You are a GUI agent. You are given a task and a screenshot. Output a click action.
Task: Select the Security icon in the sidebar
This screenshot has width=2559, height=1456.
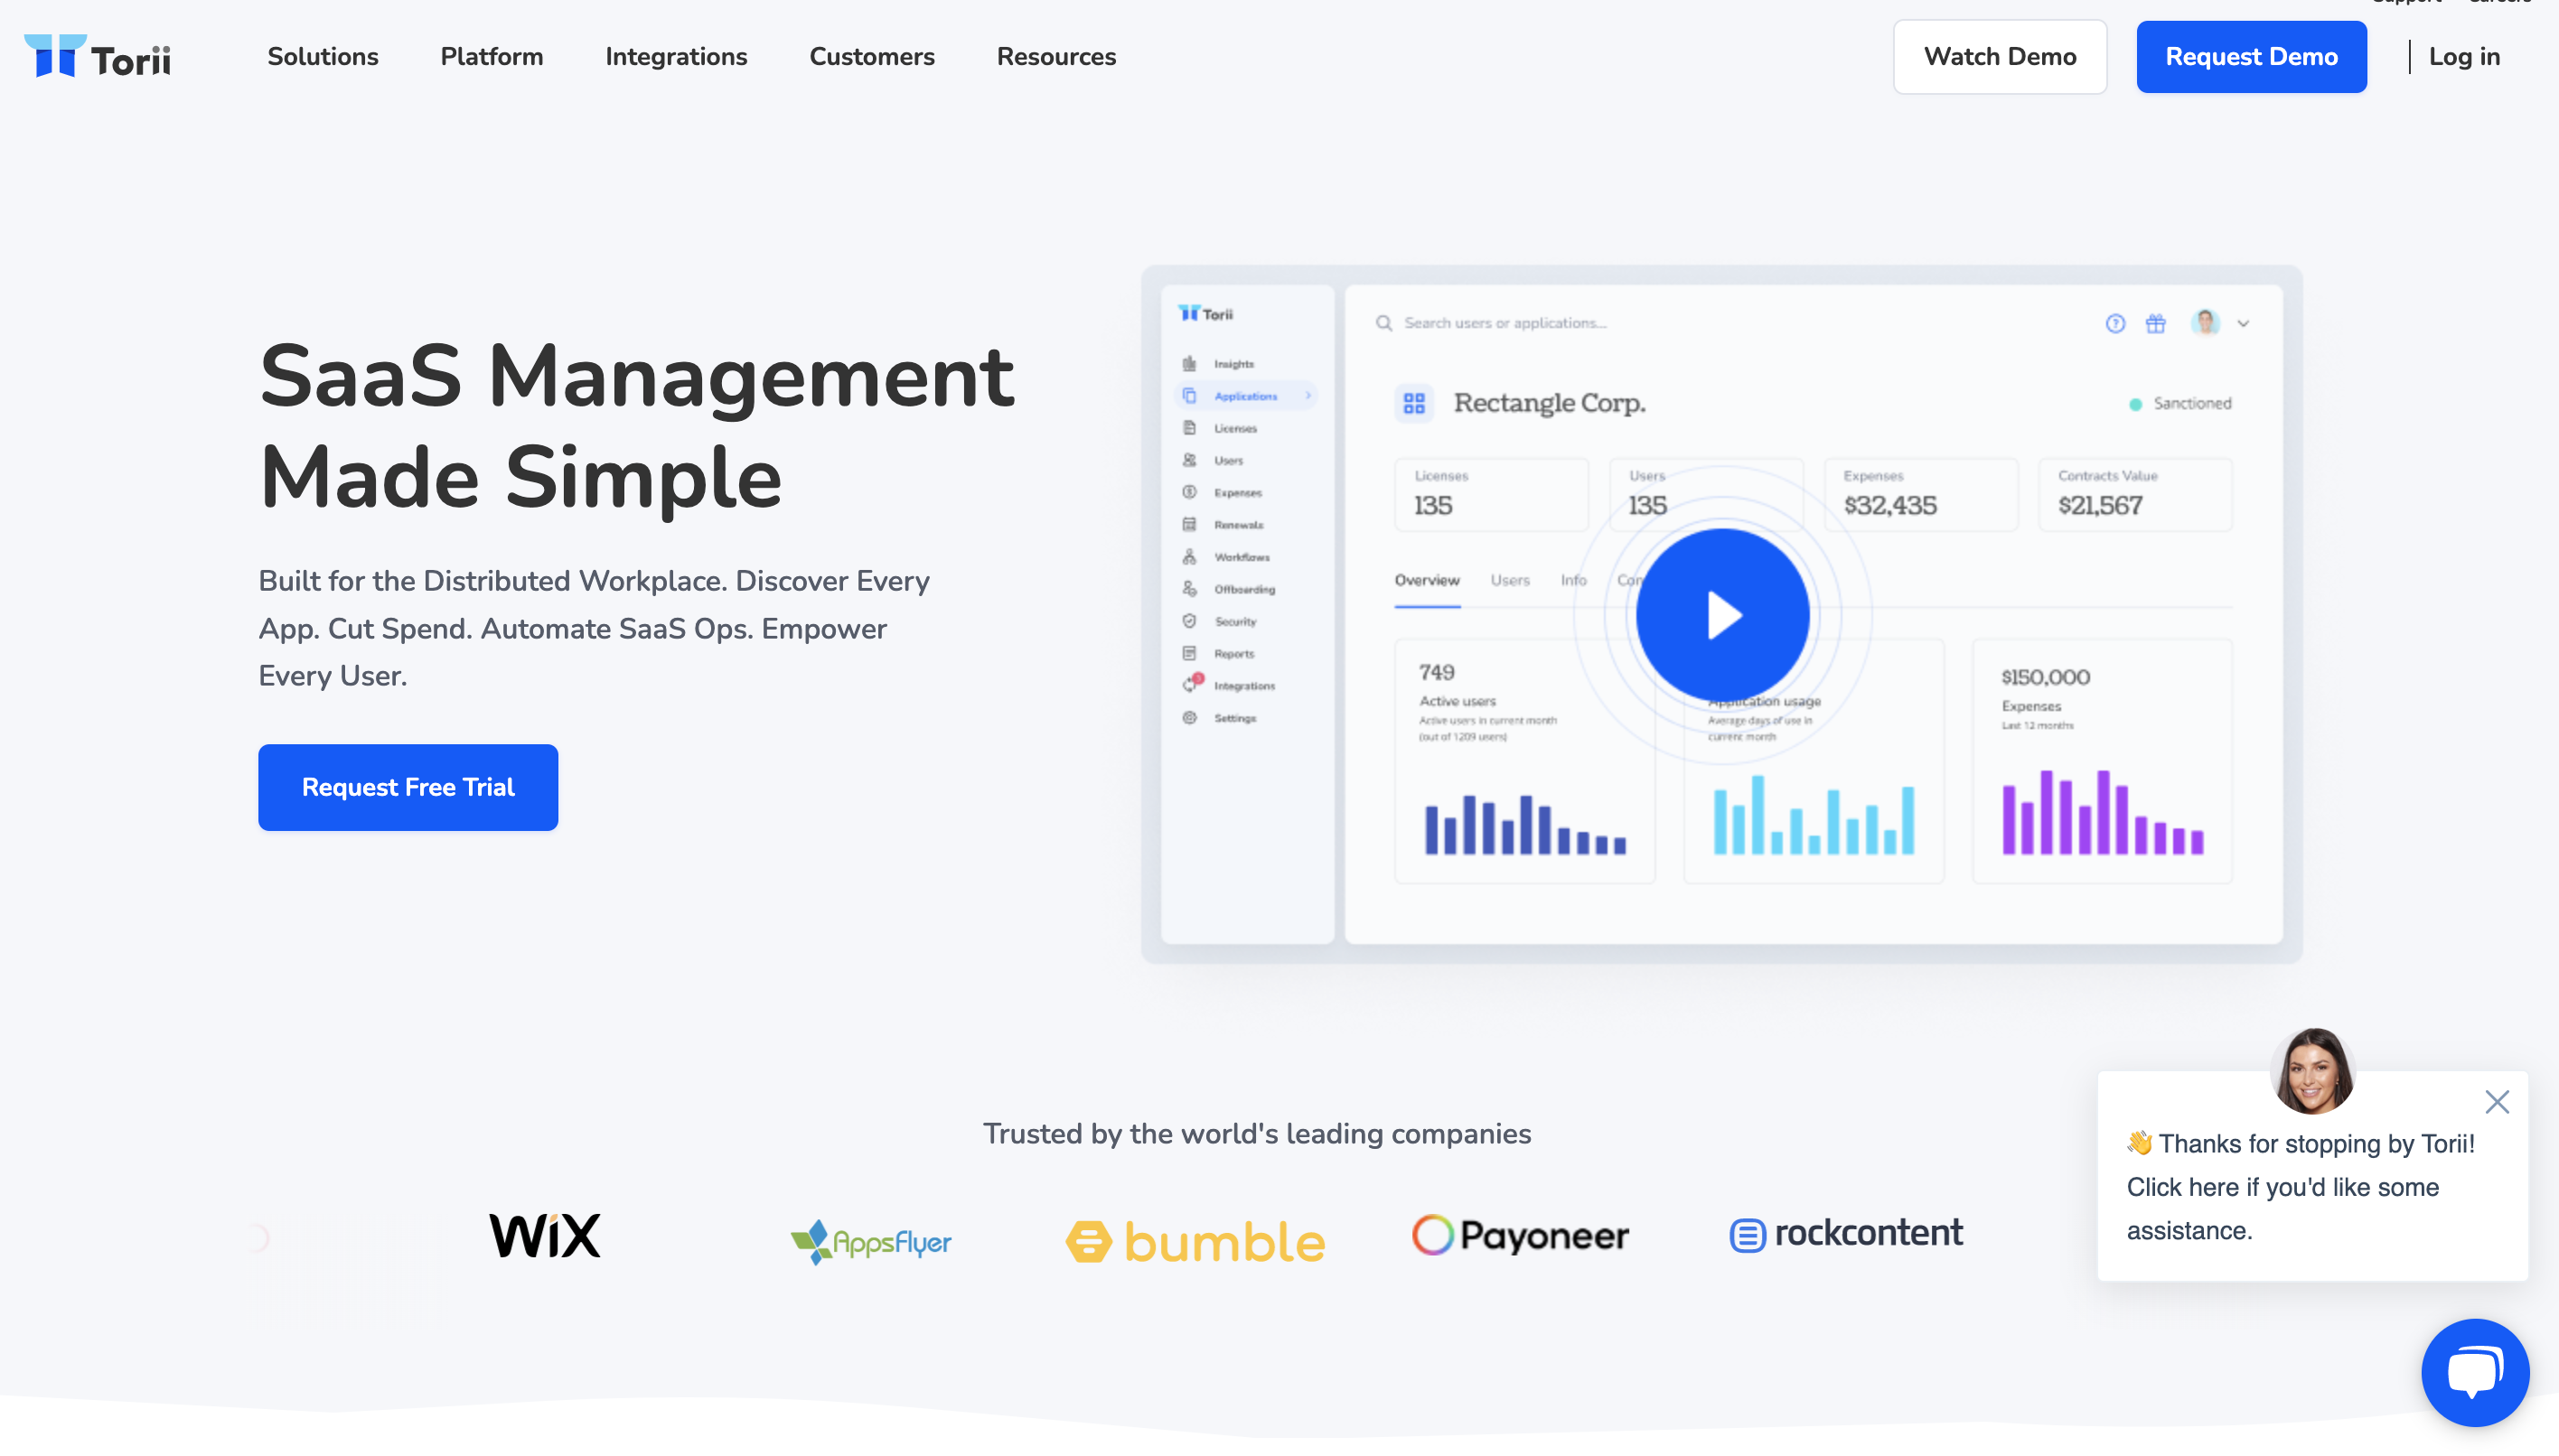click(1188, 621)
